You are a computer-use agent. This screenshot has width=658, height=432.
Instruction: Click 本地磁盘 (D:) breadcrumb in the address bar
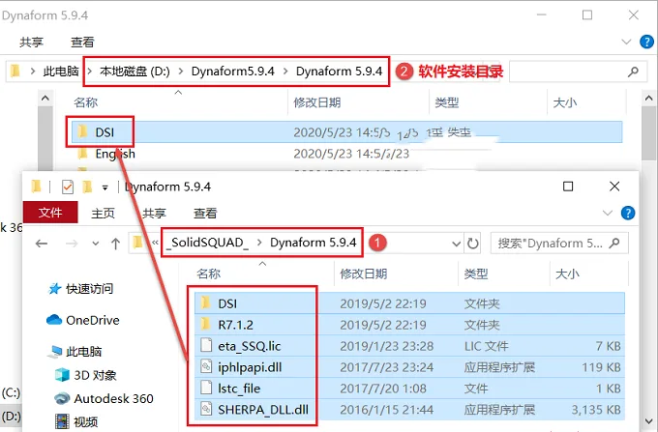[135, 72]
